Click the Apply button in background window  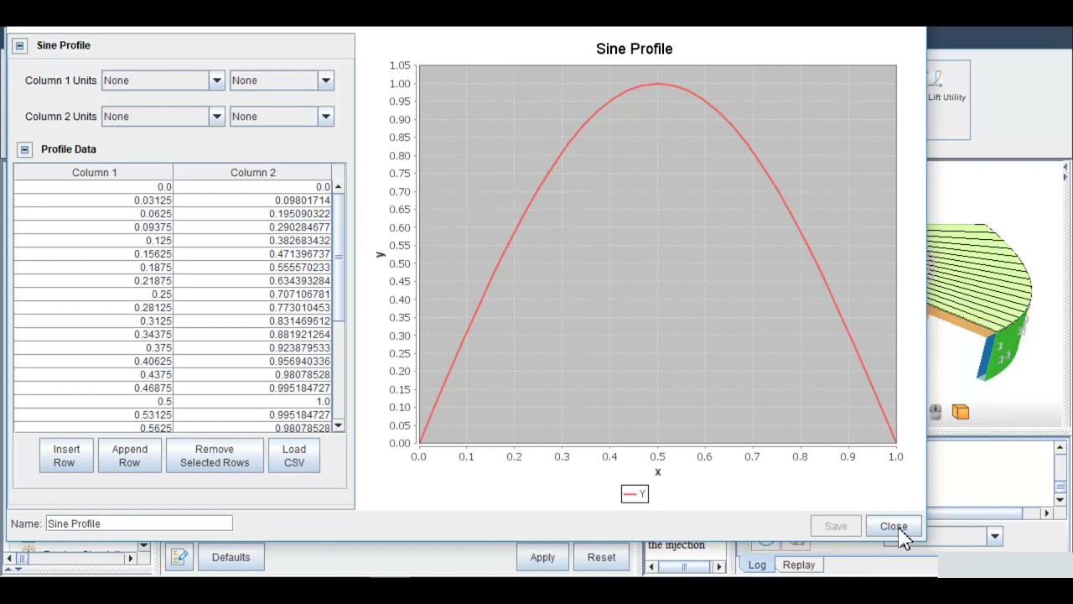coord(542,557)
